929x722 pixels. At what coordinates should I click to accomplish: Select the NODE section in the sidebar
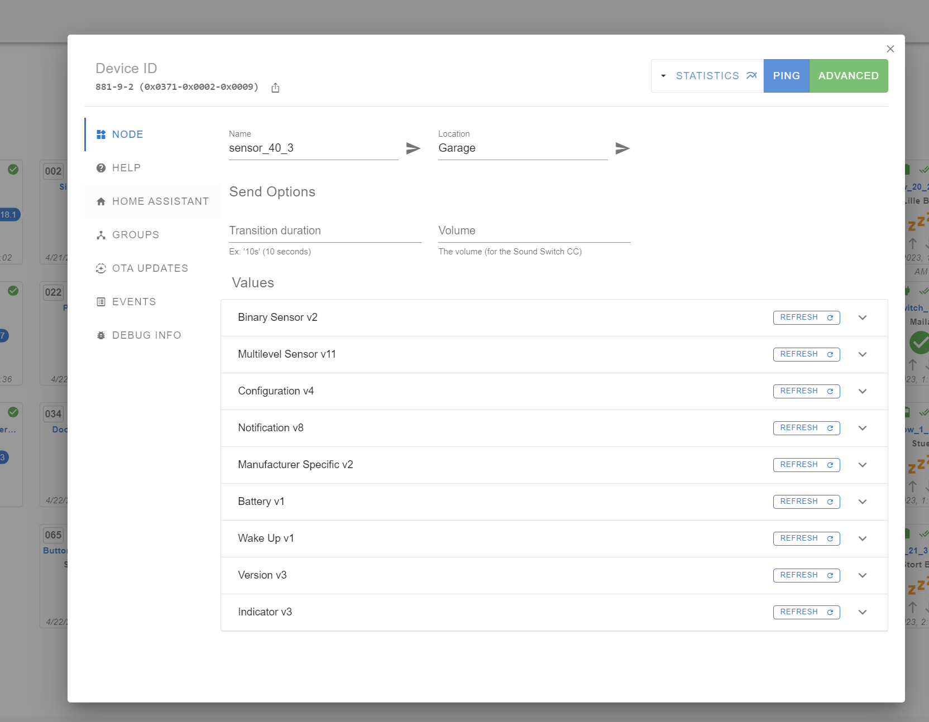coord(127,134)
